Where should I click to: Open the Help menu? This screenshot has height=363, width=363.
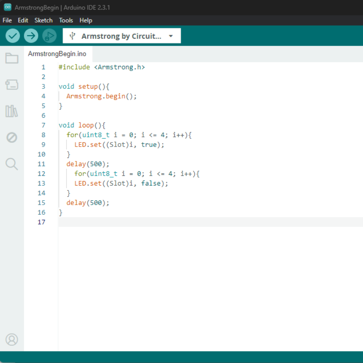pos(86,21)
